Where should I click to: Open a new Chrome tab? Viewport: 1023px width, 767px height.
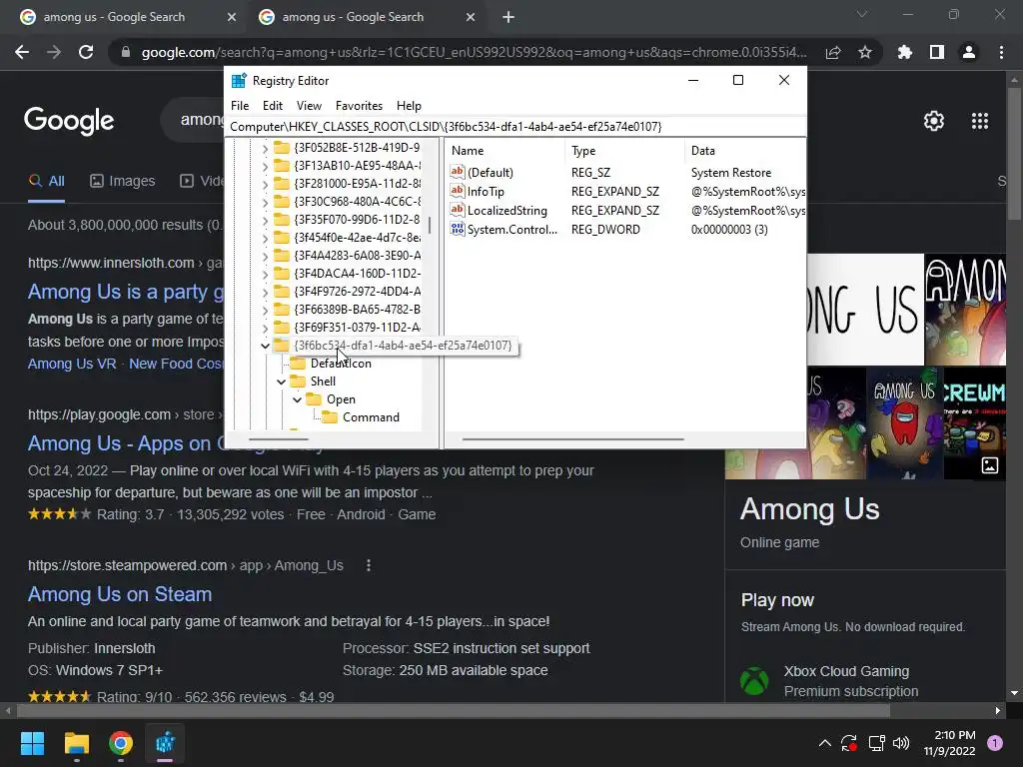(x=509, y=17)
